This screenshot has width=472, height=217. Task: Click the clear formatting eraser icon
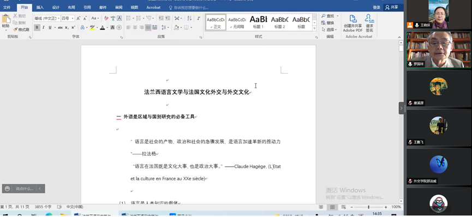point(106,19)
